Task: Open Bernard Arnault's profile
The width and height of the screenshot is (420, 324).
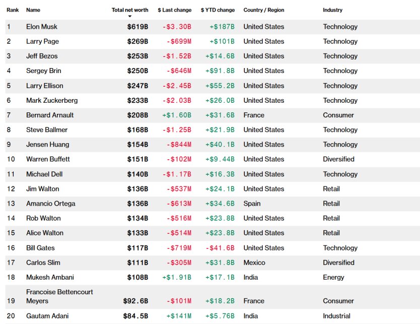Action: pyautogui.click(x=50, y=115)
